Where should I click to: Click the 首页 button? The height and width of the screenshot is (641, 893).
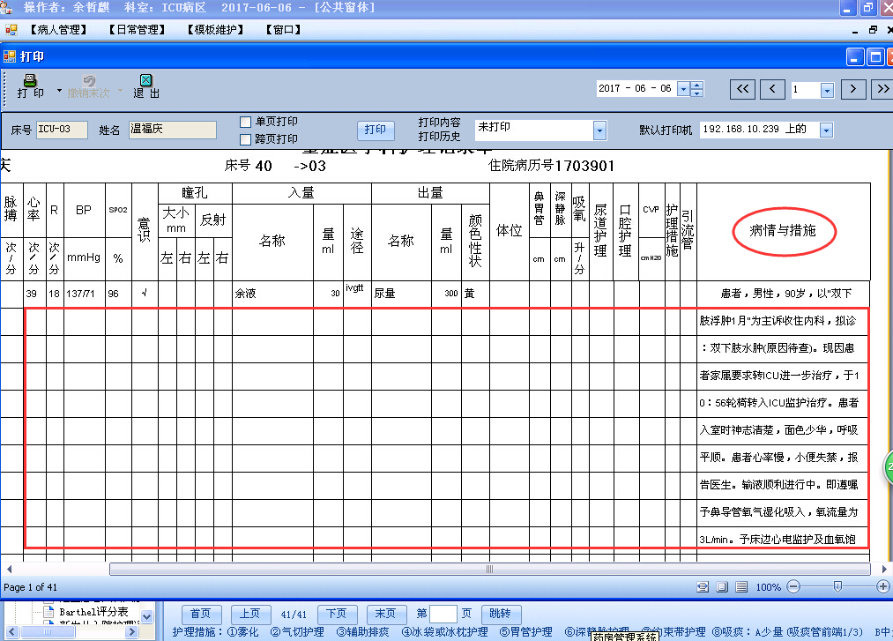200,614
